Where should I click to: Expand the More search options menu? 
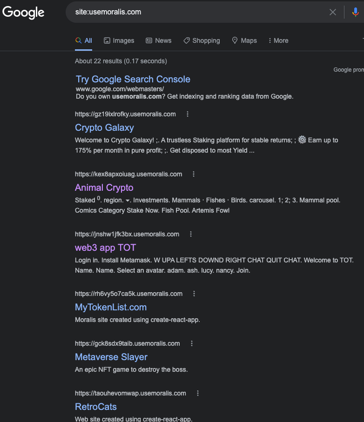[278, 40]
